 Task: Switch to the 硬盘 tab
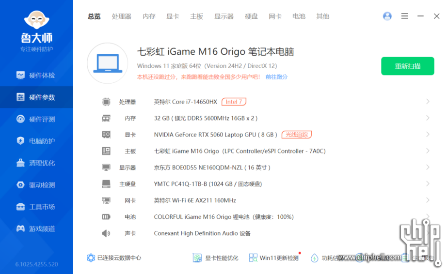point(251,16)
